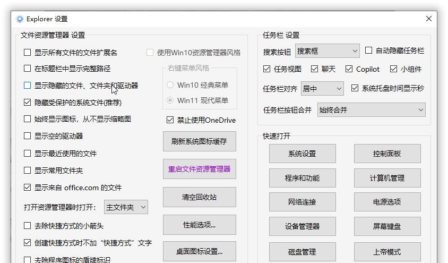This screenshot has height=263, width=448.
Task: Open 控制面板 quick launch button
Action: (x=387, y=154)
